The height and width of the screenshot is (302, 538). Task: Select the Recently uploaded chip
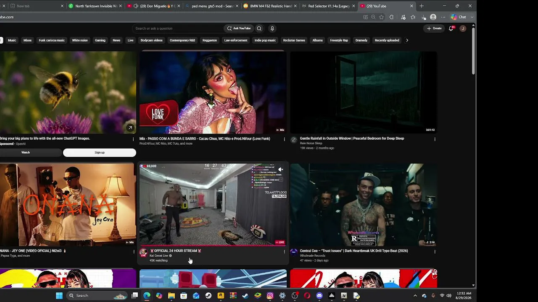[387, 40]
